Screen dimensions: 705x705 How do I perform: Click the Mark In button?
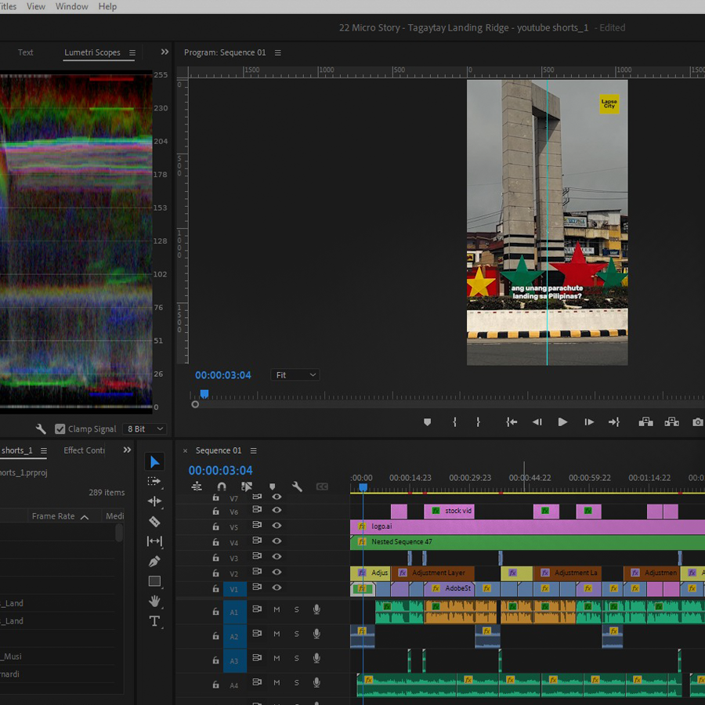[454, 421]
